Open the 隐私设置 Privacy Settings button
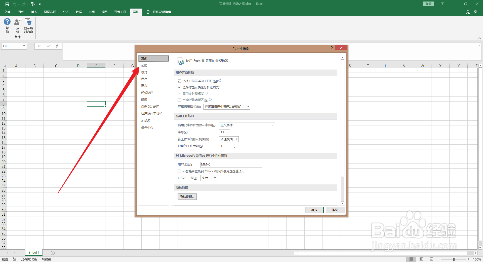Image resolution: width=483 pixels, height=262 pixels. click(x=187, y=197)
